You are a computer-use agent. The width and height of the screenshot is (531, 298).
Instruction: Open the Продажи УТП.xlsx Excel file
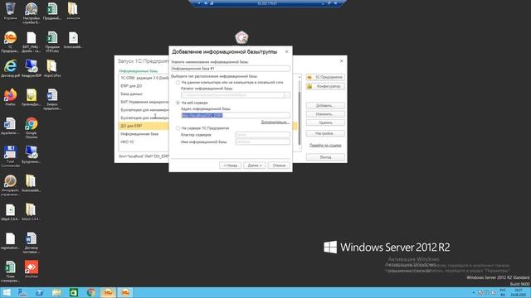point(52,41)
